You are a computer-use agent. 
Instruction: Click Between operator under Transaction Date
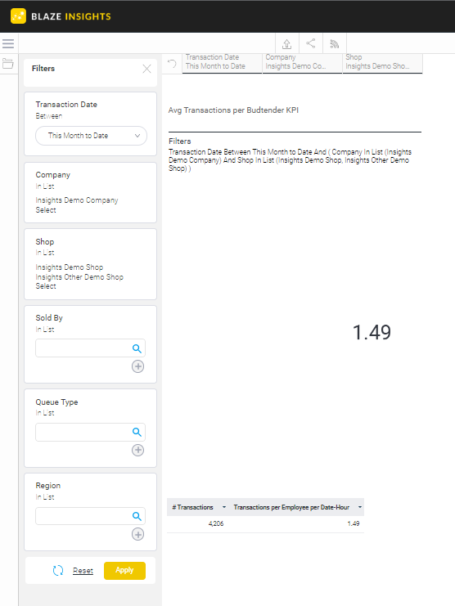[49, 116]
